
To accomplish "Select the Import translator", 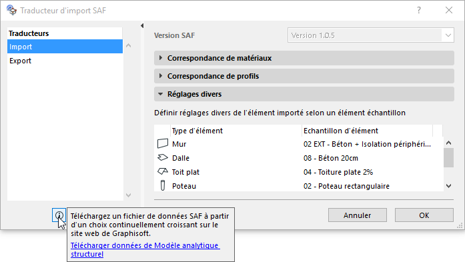I will [x=65, y=47].
